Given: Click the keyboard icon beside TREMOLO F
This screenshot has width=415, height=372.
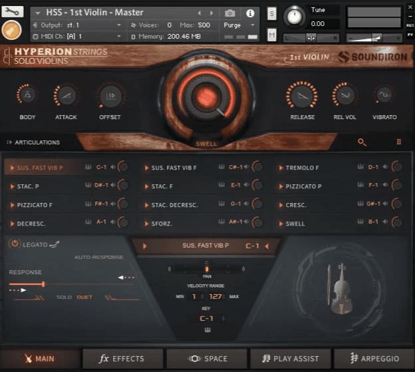Looking at the screenshot, I should coord(360,168).
